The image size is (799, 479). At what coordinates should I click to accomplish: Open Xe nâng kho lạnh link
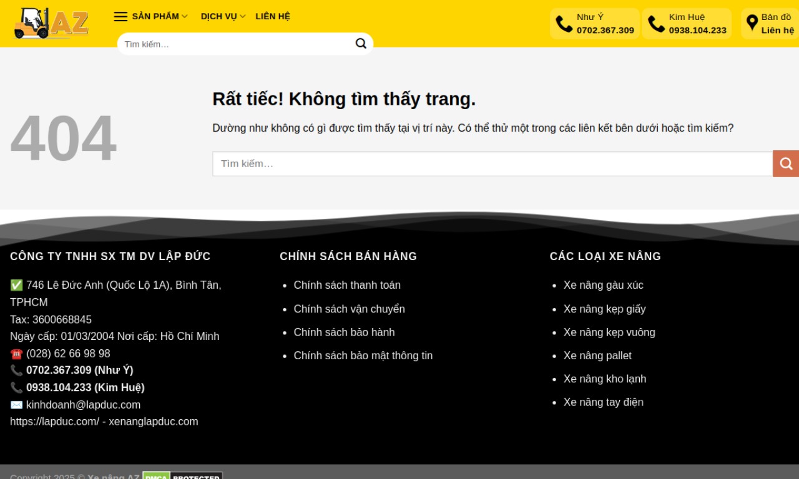tap(605, 379)
